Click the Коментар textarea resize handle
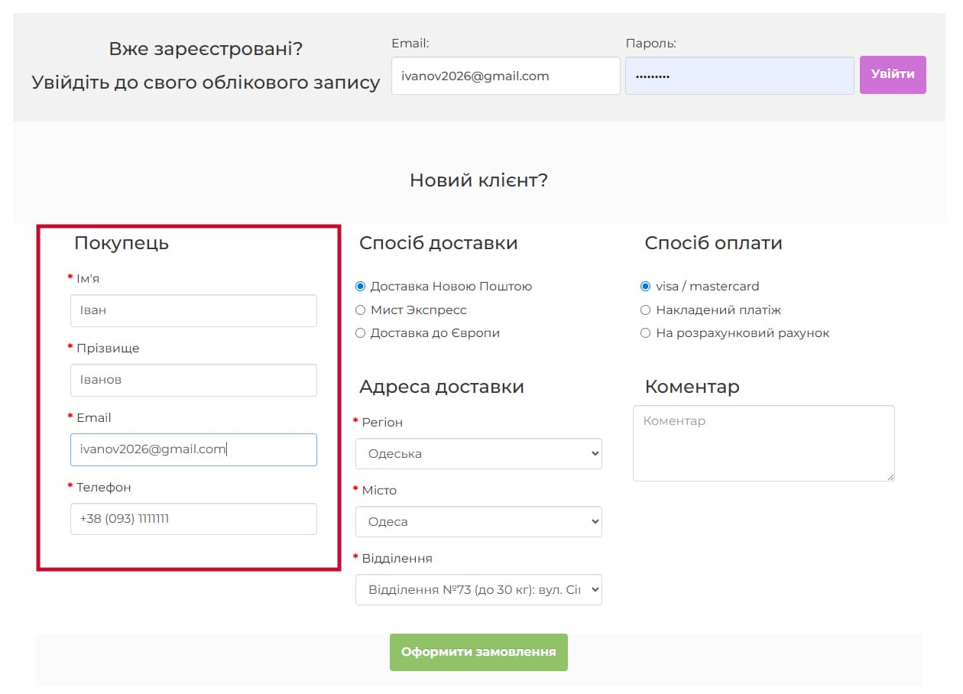Viewport: 963px width, 694px height. pyautogui.click(x=890, y=477)
